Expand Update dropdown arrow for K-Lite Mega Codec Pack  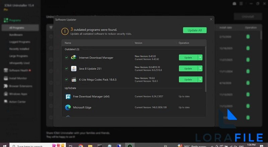click(x=200, y=79)
